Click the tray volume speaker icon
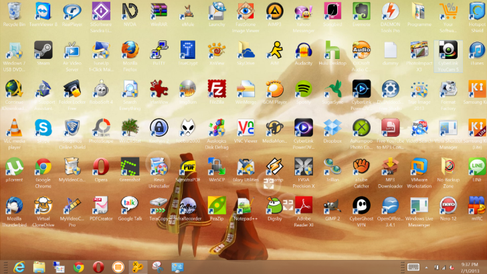Screen dimensions: 487x274 (452, 267)
